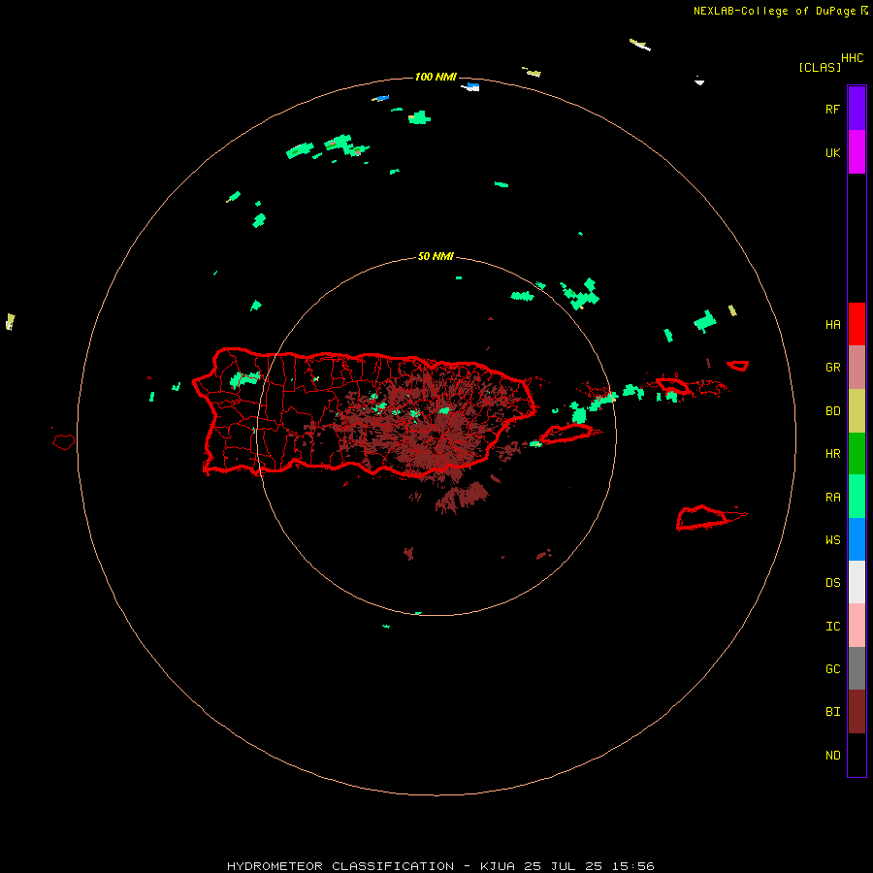This screenshot has height=873, width=873.
Task: Click the BD legend label
Action: (x=833, y=411)
